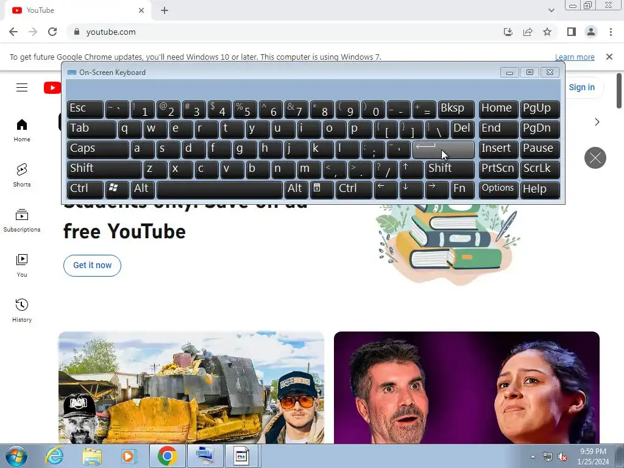Image resolution: width=624 pixels, height=468 pixels.
Task: Launch Internet Explorer from taskbar
Action: 54,456
